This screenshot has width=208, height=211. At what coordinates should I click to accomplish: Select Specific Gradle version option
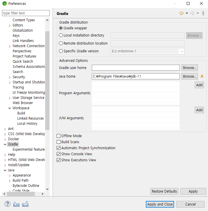point(61,51)
